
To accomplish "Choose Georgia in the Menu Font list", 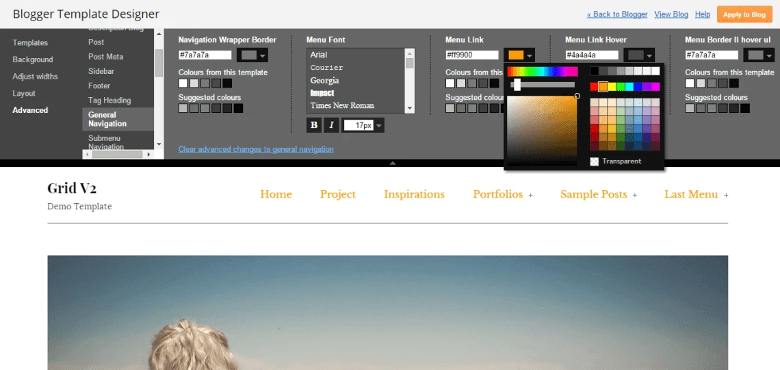I will click(x=324, y=80).
